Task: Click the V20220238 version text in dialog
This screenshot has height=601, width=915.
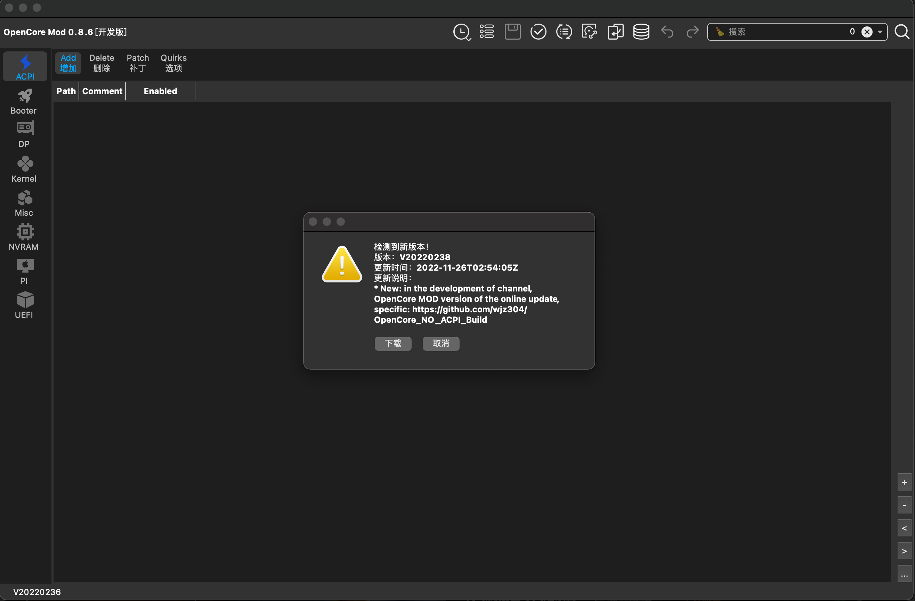Action: pyautogui.click(x=425, y=257)
